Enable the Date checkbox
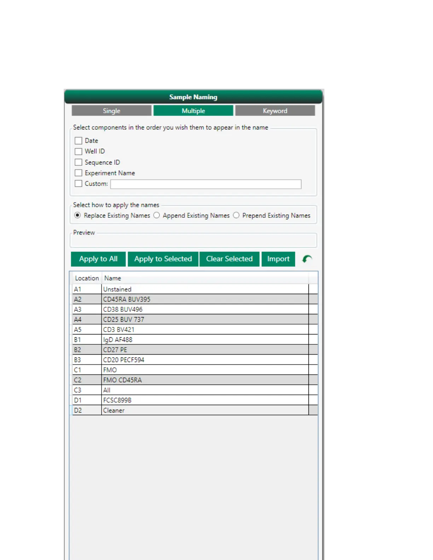Screen dimensions: 433x560 point(79,141)
